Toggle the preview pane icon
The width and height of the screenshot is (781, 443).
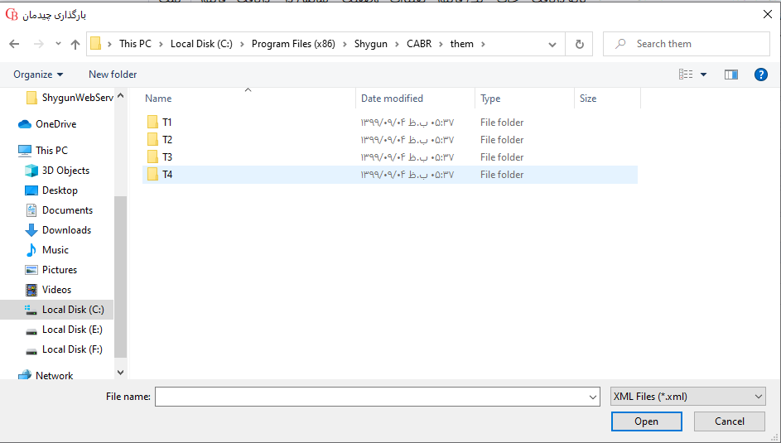pyautogui.click(x=730, y=75)
